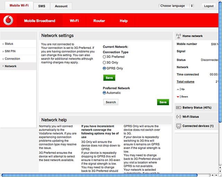Click the grey Up arrow icon
This screenshot has height=177, width=222.
178,89
